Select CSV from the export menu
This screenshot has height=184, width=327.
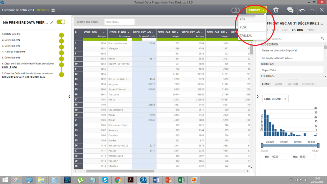click(243, 19)
